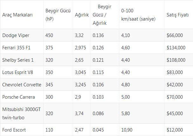The height and width of the screenshot is (136, 193).
Task: Click the 10,90 acceleration value
Action: (127, 130)
